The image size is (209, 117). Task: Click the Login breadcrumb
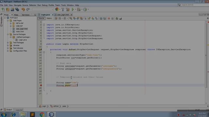tap(44, 106)
